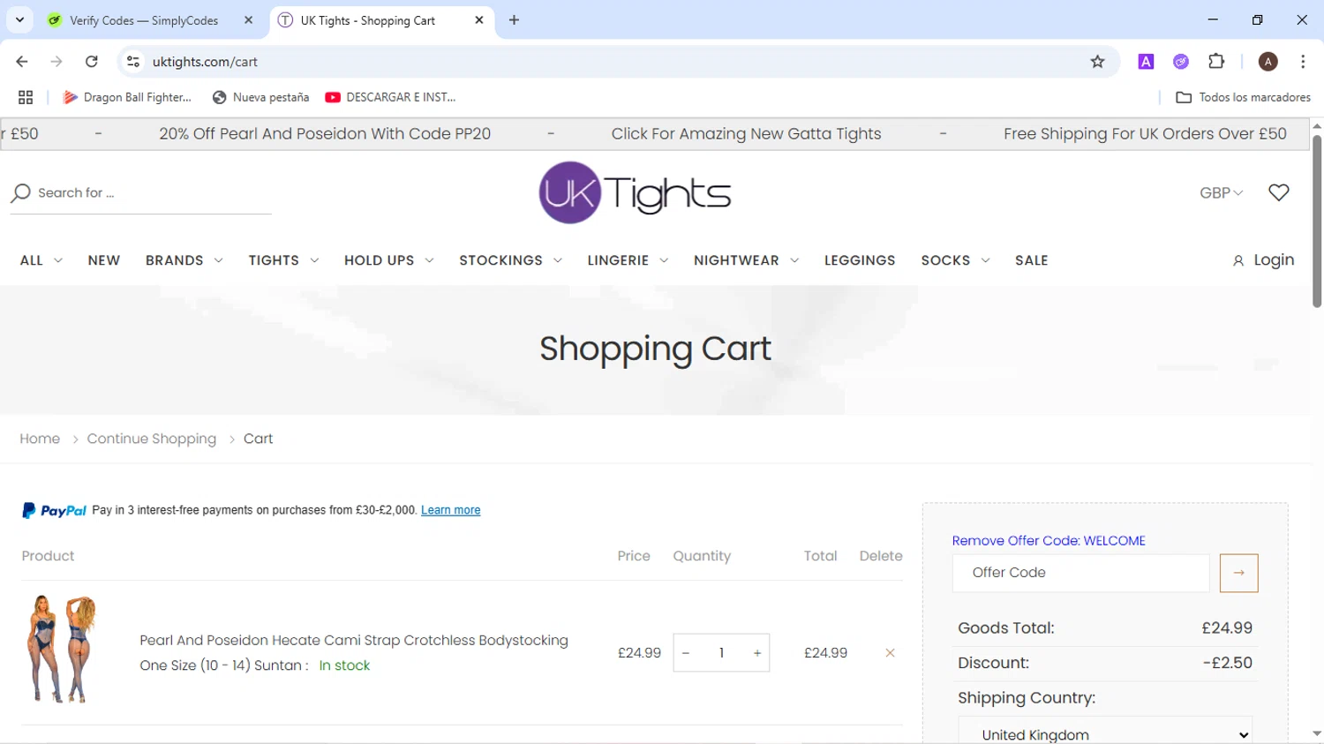Open the Dragon Ball Fighter bookmark

[x=127, y=97]
